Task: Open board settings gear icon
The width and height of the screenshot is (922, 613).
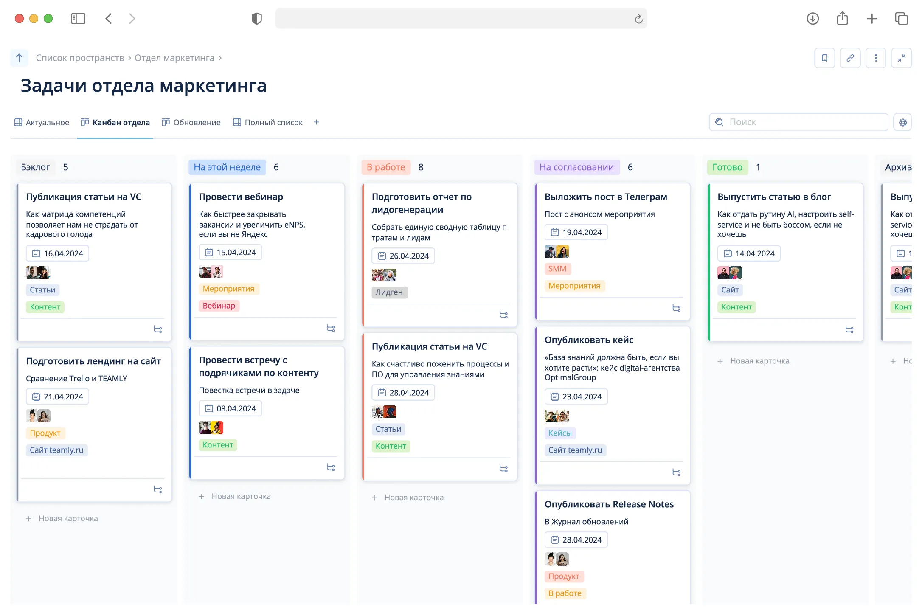Action: 902,122
